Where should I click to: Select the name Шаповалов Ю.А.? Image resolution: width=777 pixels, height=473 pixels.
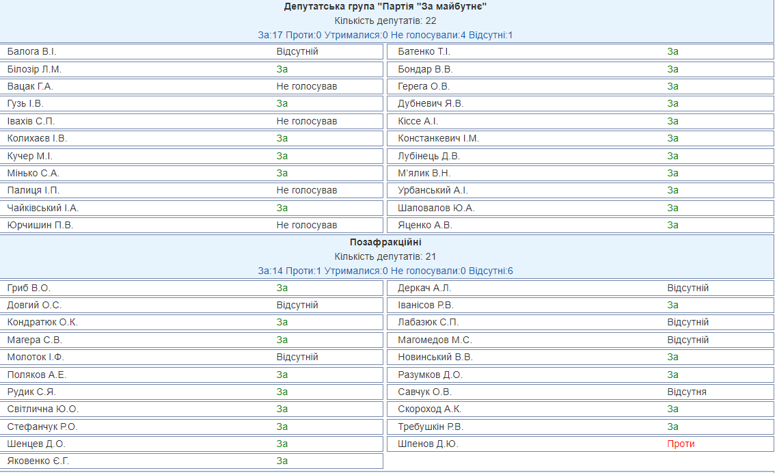(436, 208)
